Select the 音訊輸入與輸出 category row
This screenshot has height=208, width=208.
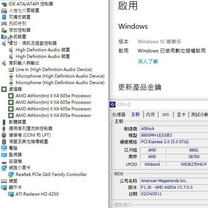[24, 63]
